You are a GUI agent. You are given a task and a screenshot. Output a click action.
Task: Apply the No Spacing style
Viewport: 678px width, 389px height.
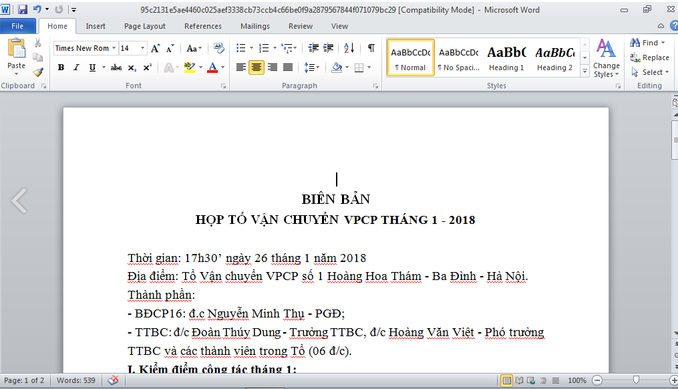[459, 57]
